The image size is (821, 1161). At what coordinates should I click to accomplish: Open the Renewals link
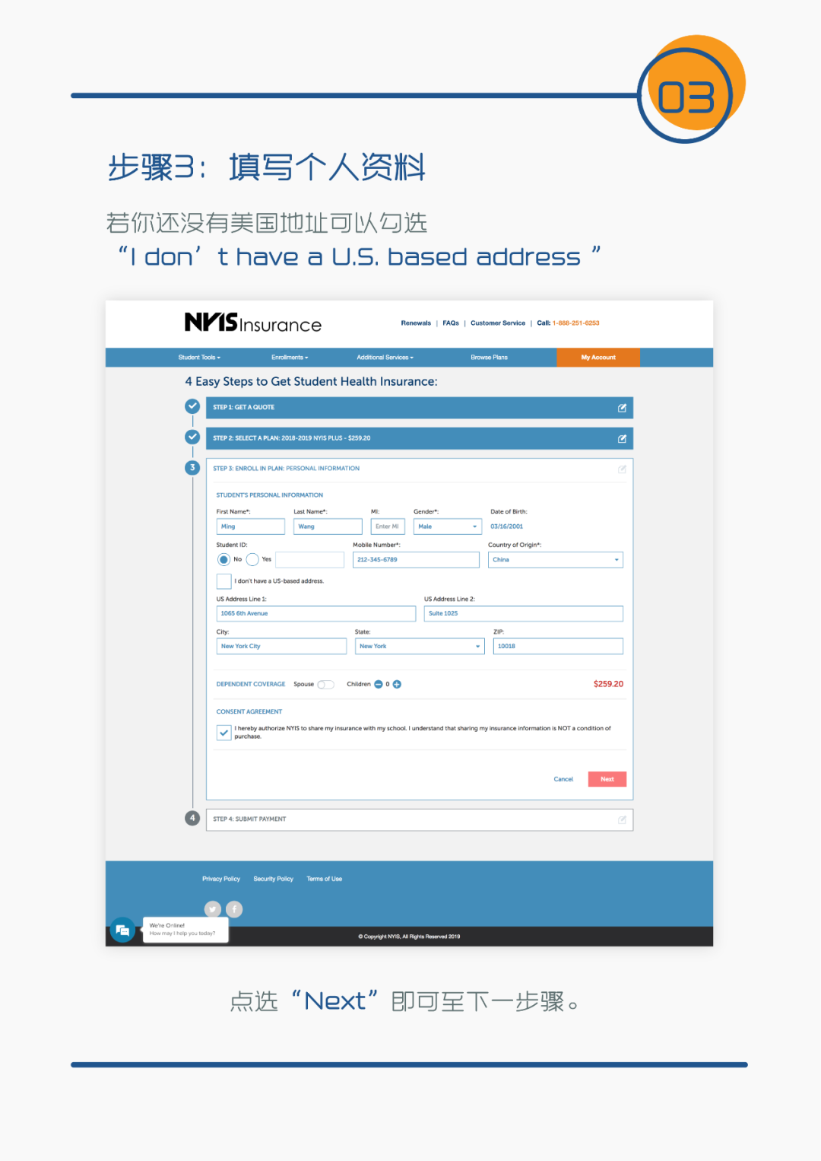pyautogui.click(x=416, y=323)
